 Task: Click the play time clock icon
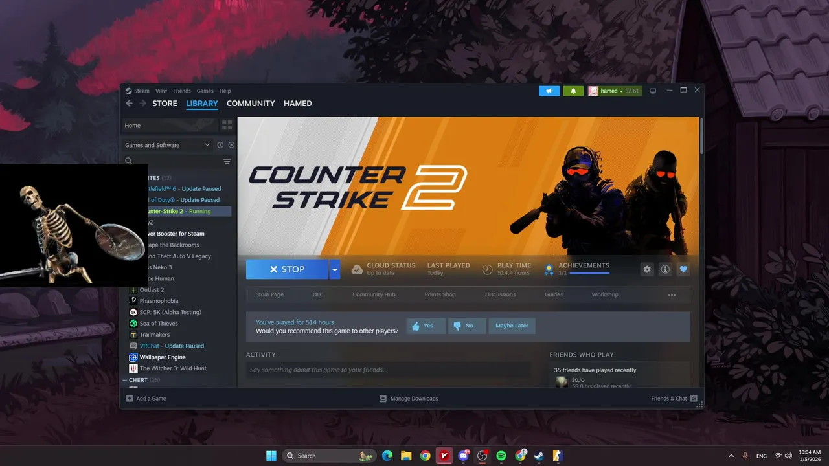coord(487,269)
